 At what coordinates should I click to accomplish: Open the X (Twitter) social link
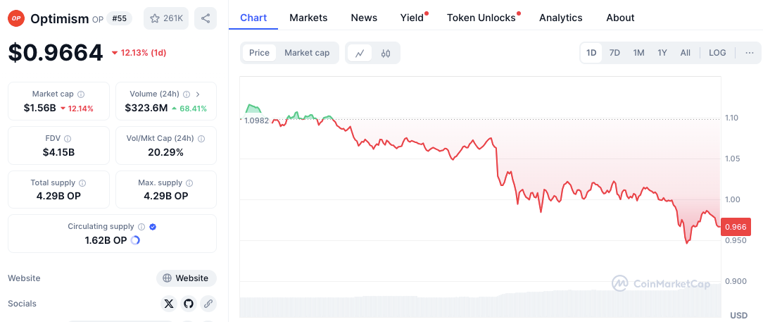pos(168,304)
